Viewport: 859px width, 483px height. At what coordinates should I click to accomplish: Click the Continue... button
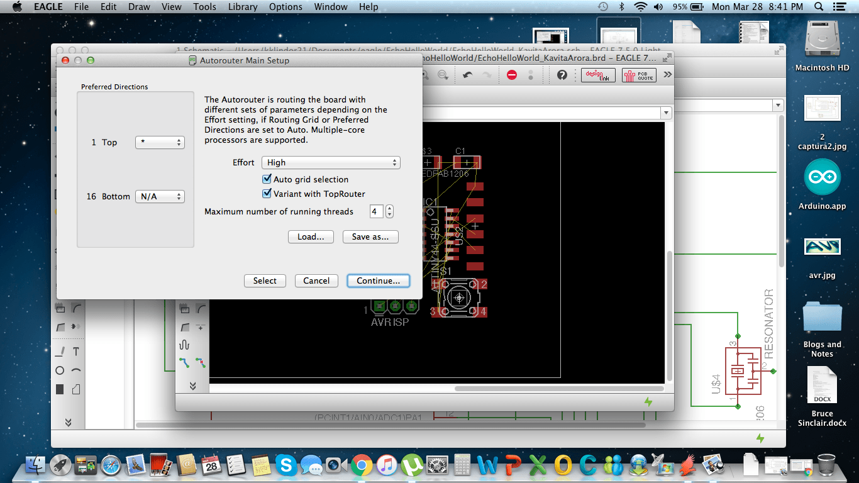pyautogui.click(x=379, y=280)
